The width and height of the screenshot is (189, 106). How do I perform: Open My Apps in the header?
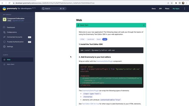click(x=176, y=9)
